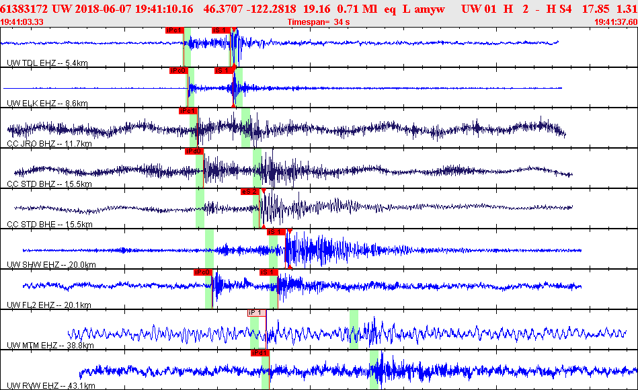The width and height of the screenshot is (638, 390).
Task: Click the predicted S-arrival green bar on MTM trace
Action: (354, 329)
